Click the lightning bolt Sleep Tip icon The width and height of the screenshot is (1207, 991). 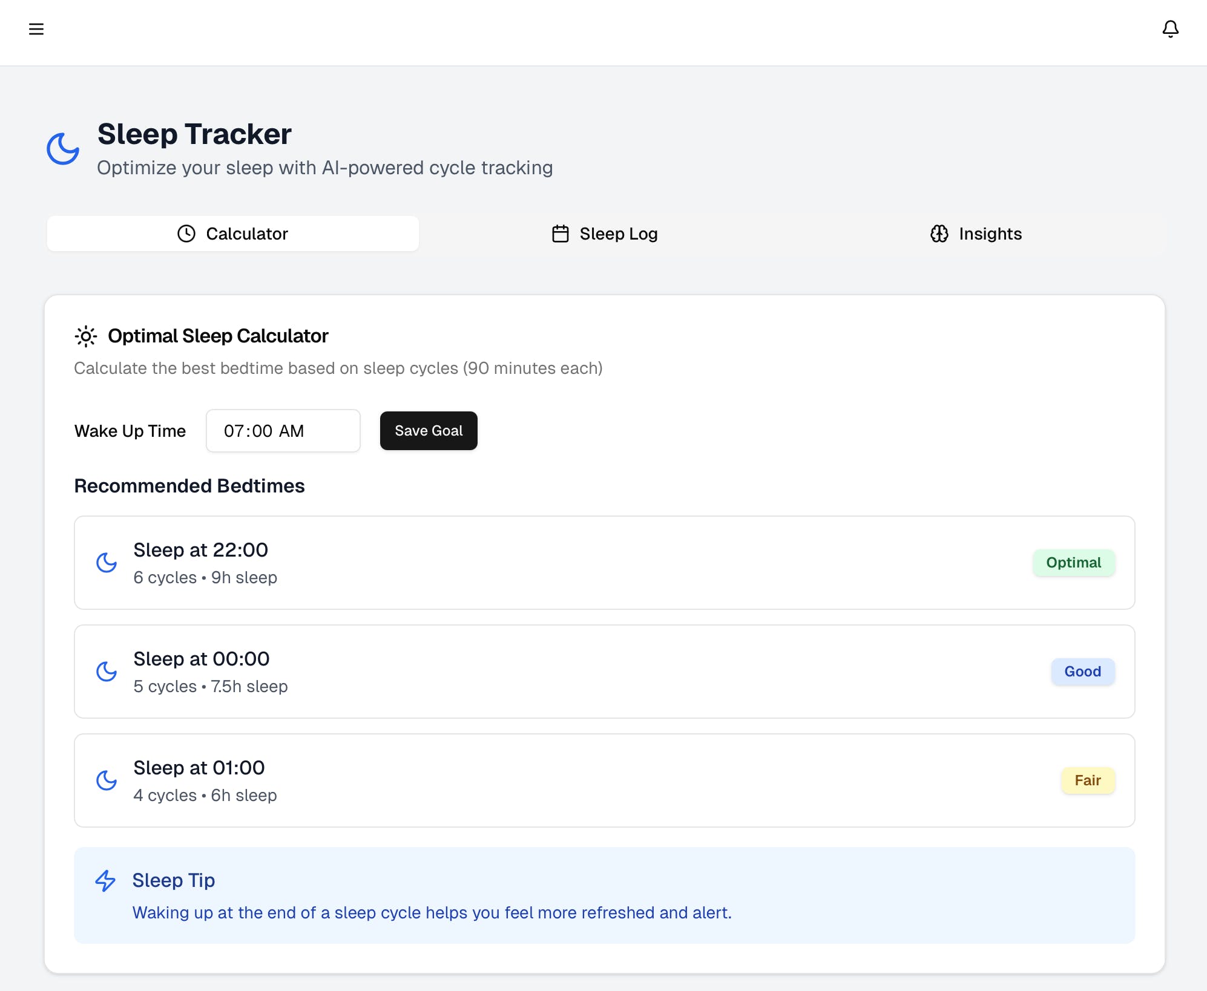click(x=105, y=881)
